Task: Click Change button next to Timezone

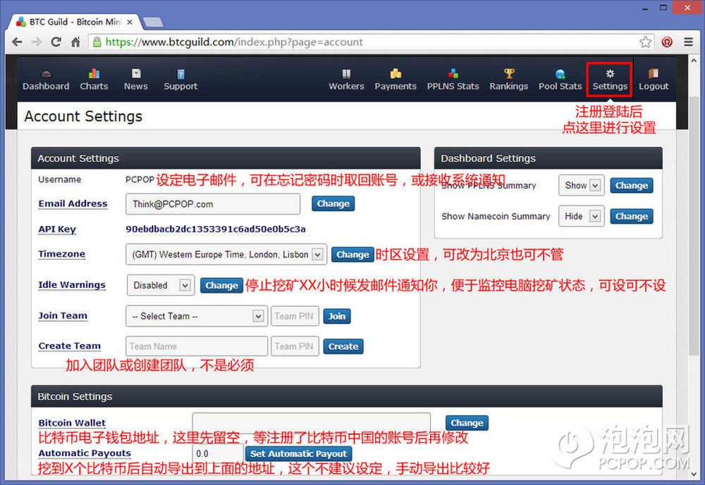Action: coord(352,255)
